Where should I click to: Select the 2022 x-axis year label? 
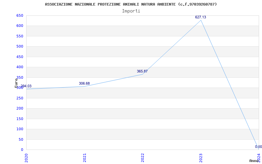coord(142,158)
